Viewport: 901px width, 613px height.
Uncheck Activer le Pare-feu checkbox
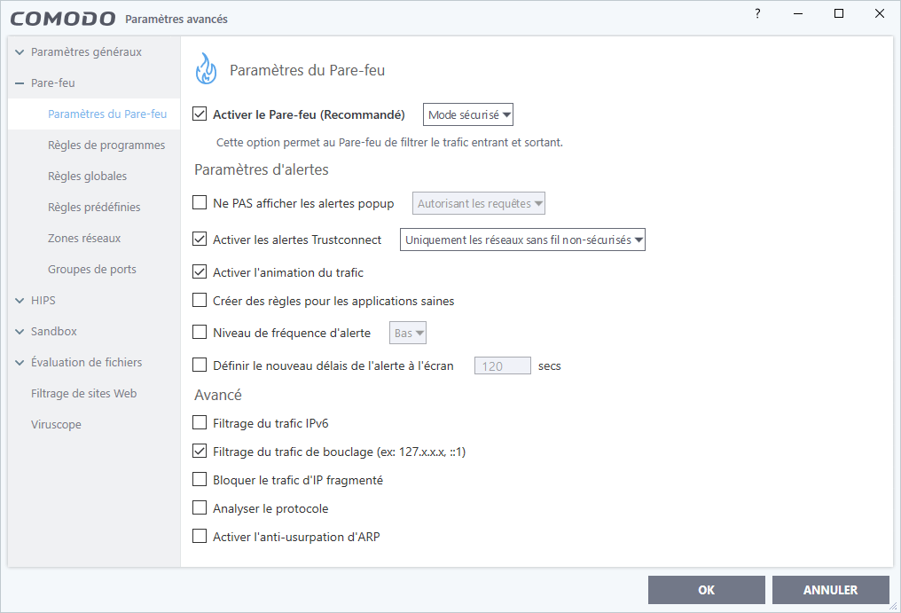(x=200, y=114)
